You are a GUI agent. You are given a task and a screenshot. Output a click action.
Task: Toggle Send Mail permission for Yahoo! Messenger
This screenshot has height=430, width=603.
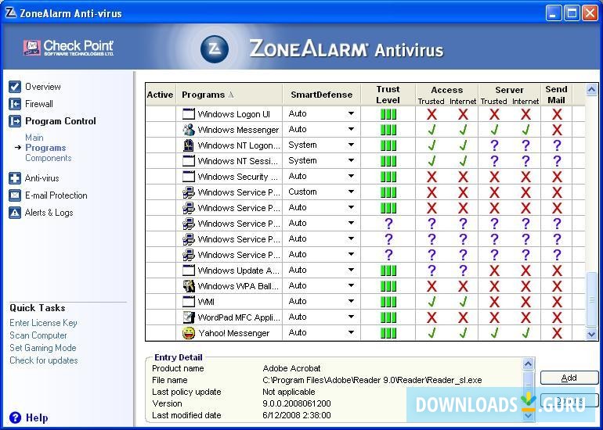coord(557,333)
